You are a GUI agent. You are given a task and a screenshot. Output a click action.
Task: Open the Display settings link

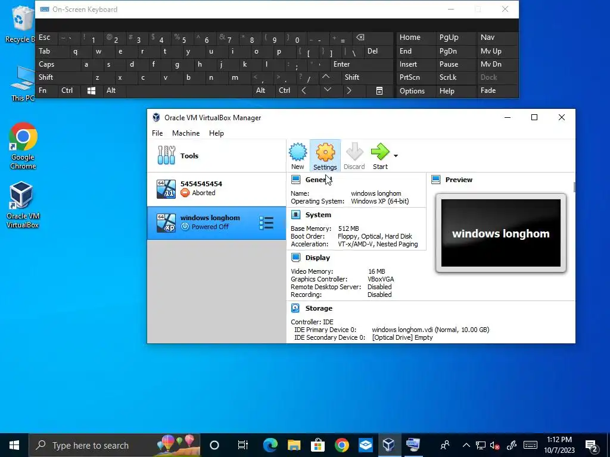coord(318,257)
